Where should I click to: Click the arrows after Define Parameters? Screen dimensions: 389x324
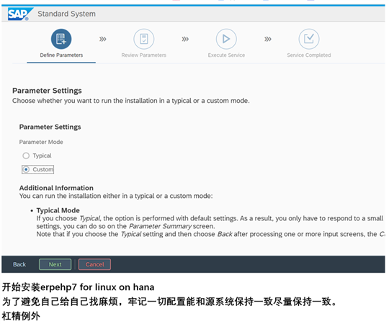[103, 39]
